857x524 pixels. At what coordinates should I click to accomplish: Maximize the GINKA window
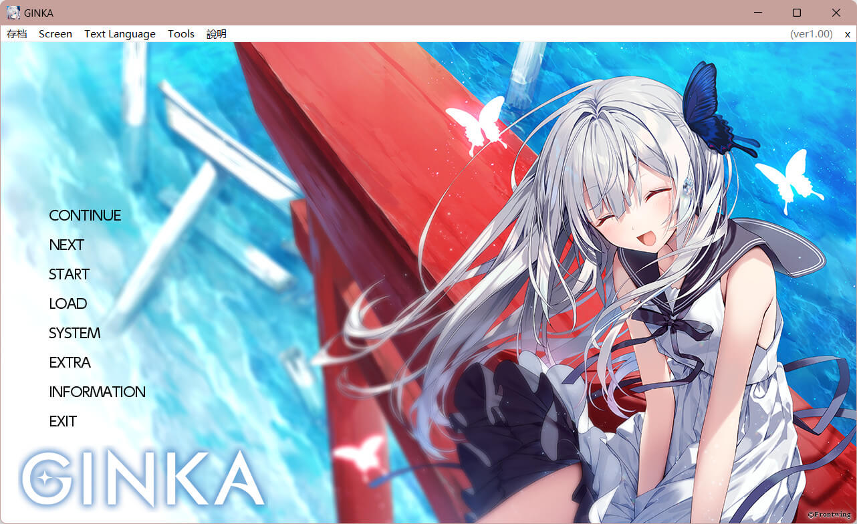tap(797, 13)
